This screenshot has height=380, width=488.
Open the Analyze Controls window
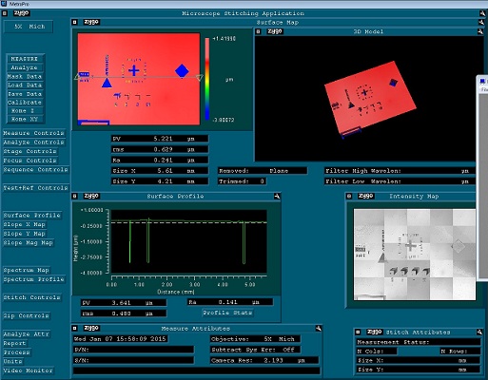pos(34,142)
